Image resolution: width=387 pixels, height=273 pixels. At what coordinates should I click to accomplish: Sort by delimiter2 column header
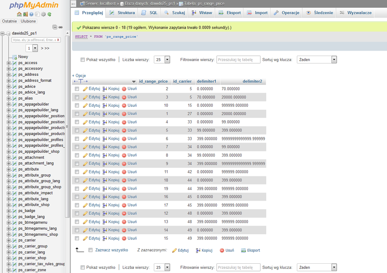click(252, 81)
